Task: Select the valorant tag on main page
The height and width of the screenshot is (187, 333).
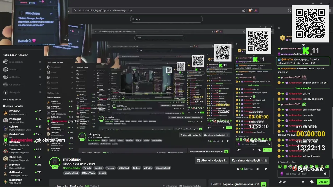Action: click(x=110, y=168)
